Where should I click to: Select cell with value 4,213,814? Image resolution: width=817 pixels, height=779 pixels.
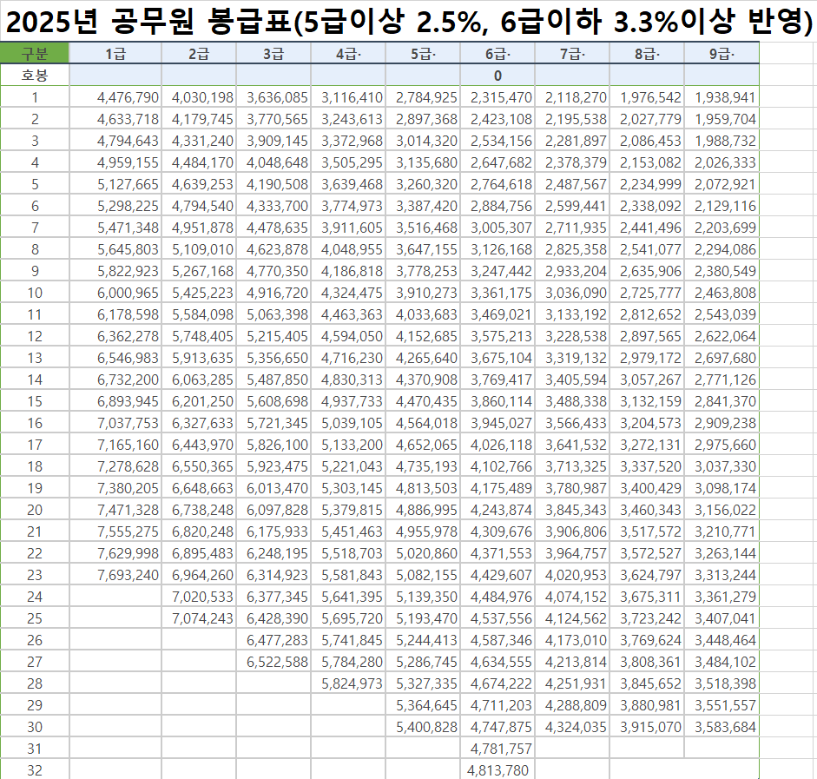(572, 662)
